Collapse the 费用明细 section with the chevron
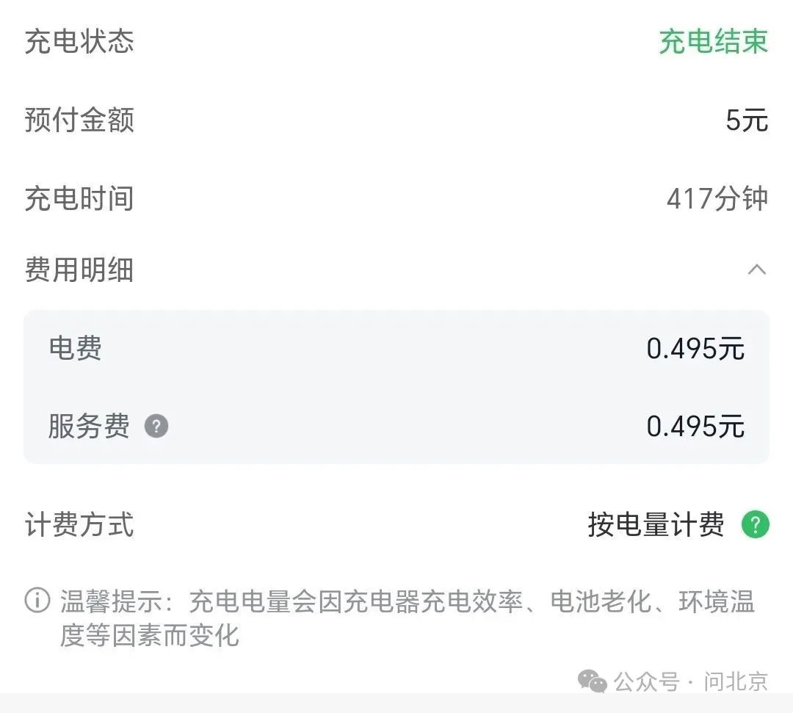This screenshot has height=713, width=793. coord(757,269)
